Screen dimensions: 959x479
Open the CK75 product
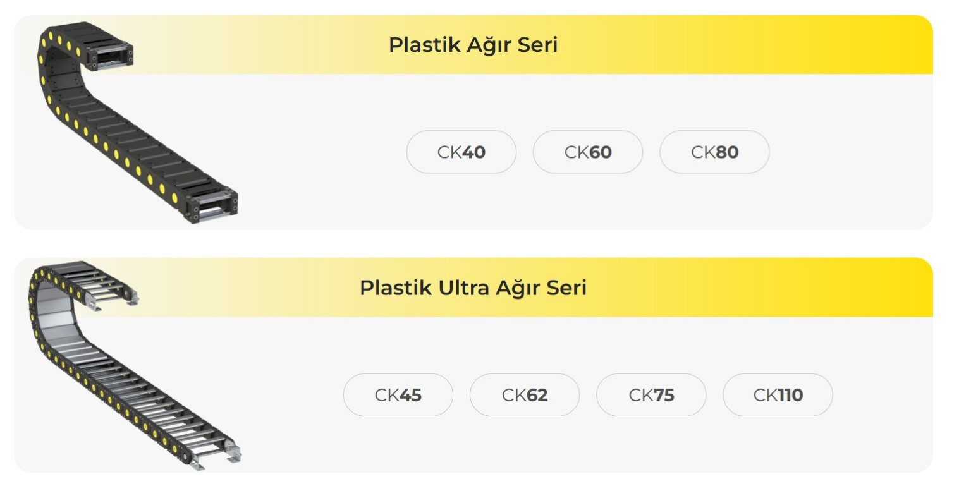click(x=651, y=395)
